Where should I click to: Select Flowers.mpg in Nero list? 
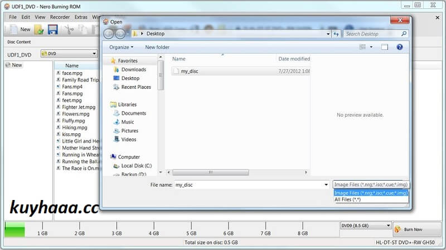pos(76,114)
